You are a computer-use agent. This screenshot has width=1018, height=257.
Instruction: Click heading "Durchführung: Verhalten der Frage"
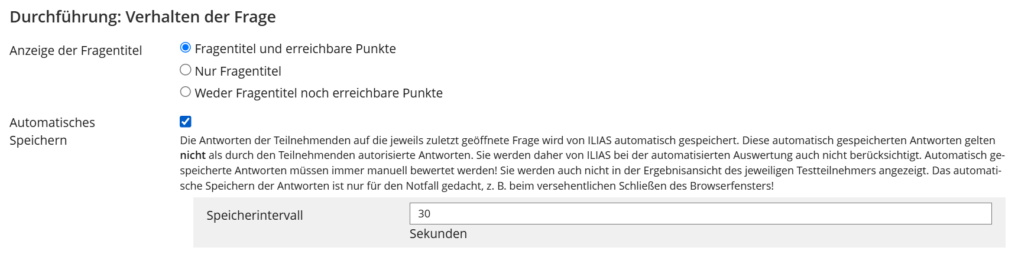pyautogui.click(x=142, y=17)
